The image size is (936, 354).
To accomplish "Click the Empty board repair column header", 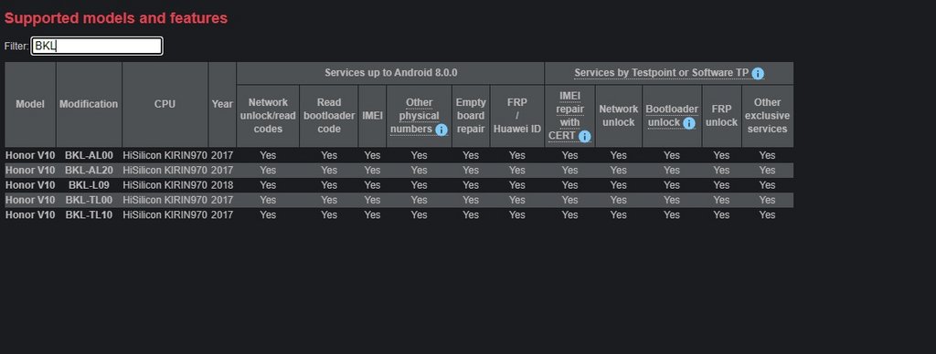I will tap(471, 116).
